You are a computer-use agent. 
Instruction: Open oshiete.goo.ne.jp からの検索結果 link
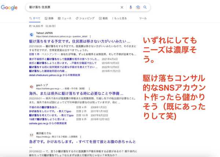click(48, 123)
